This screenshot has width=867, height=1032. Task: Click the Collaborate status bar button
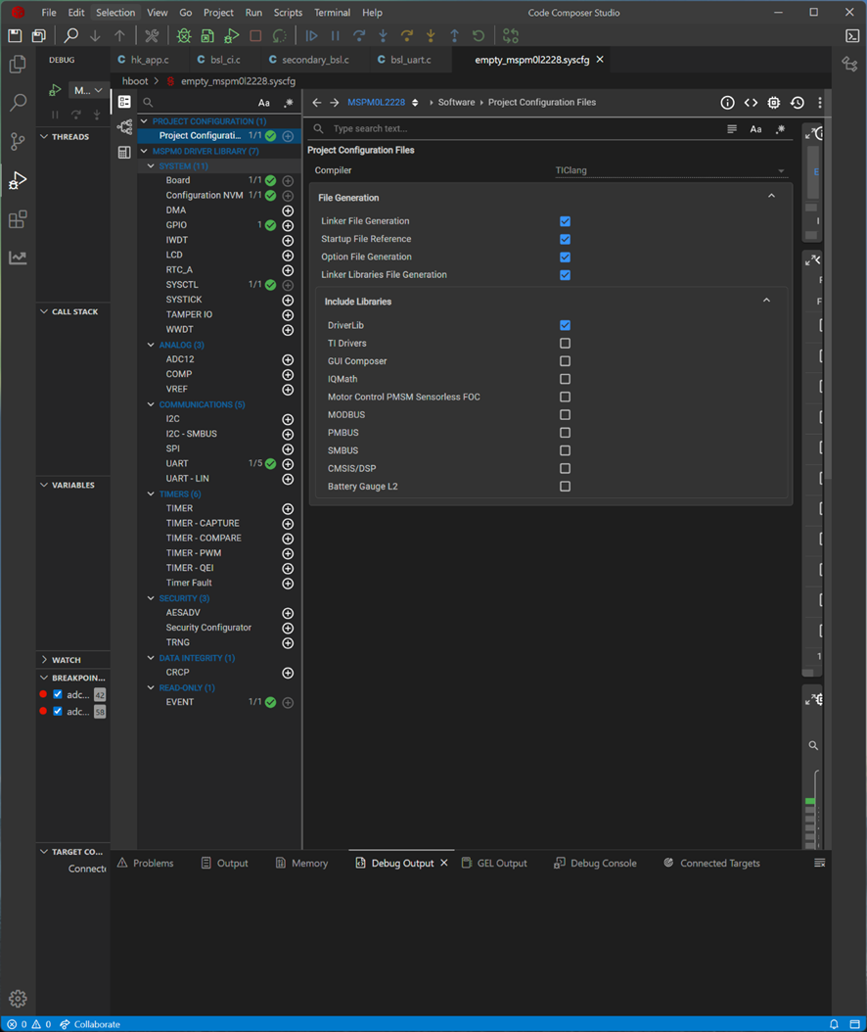[x=90, y=1024]
